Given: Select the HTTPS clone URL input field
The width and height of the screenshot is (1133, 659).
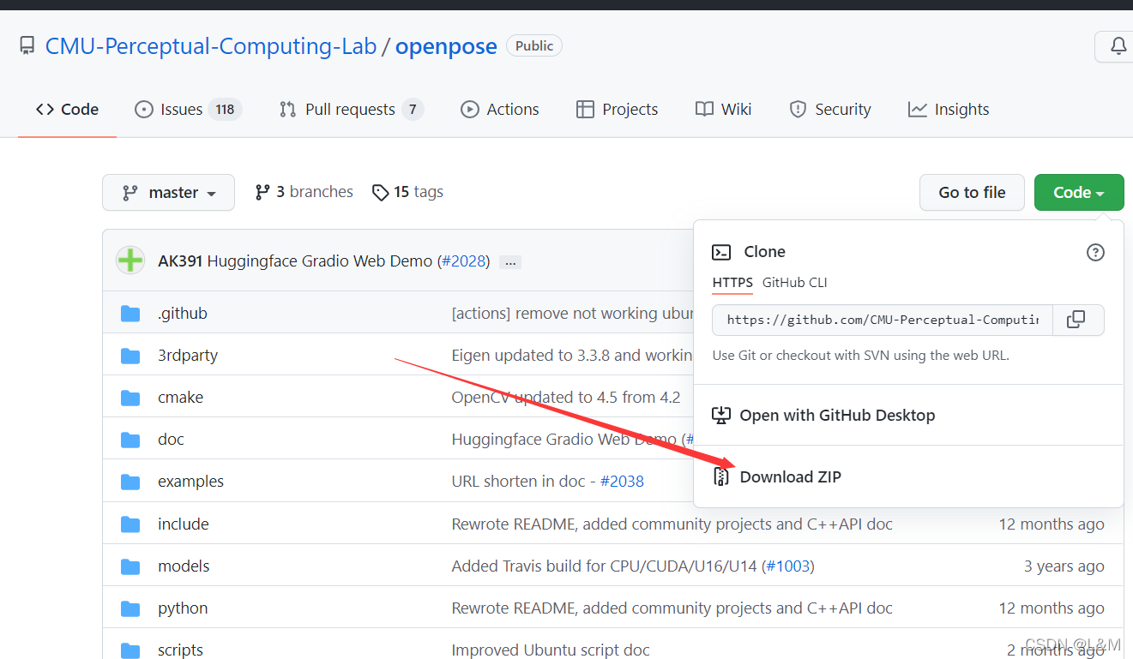Looking at the screenshot, I should 883,319.
